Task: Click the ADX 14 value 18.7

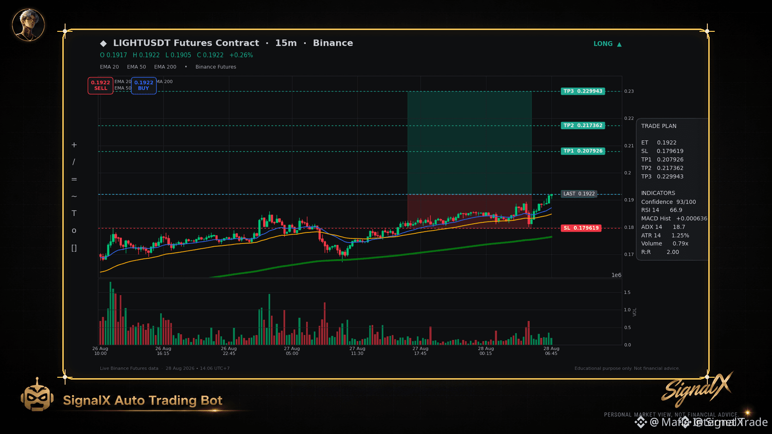Action: point(679,227)
